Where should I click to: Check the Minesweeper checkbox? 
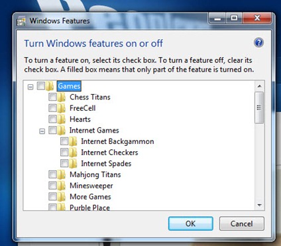coord(52,185)
